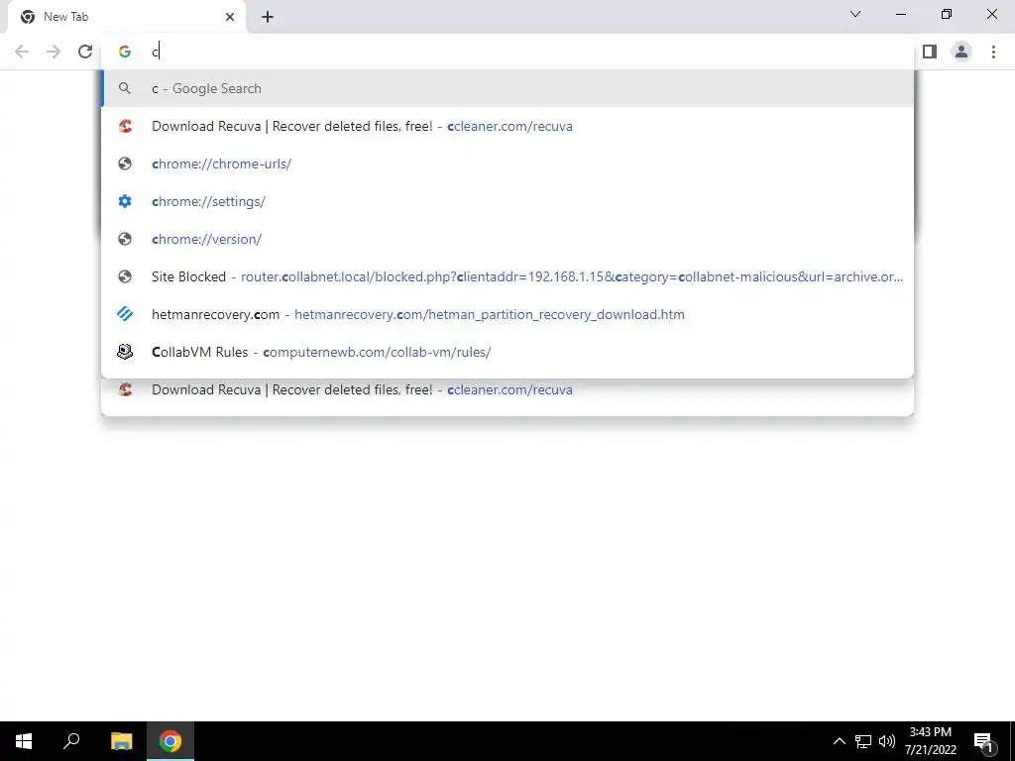Screen dimensions: 1015x761
Task: Select the New Tab tab
Action: click(126, 18)
